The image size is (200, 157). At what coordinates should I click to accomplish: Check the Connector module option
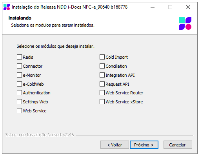[x=19, y=66]
